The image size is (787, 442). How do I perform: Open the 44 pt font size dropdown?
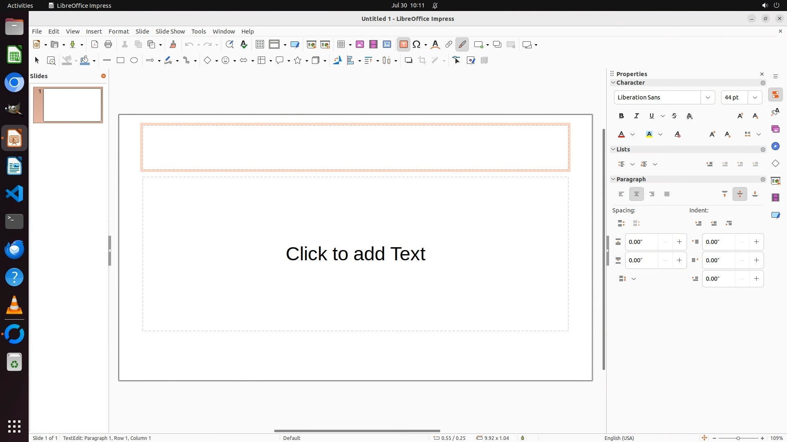pos(755,97)
